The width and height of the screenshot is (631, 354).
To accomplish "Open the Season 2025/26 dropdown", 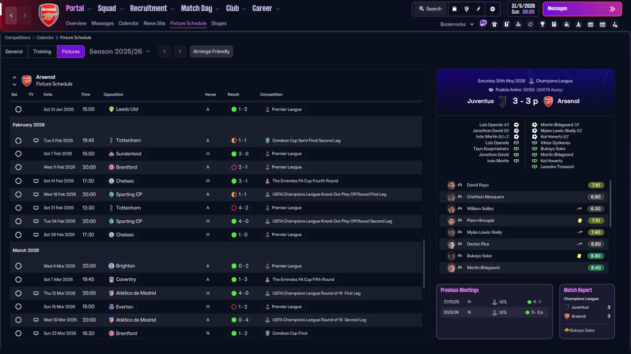I will point(120,52).
